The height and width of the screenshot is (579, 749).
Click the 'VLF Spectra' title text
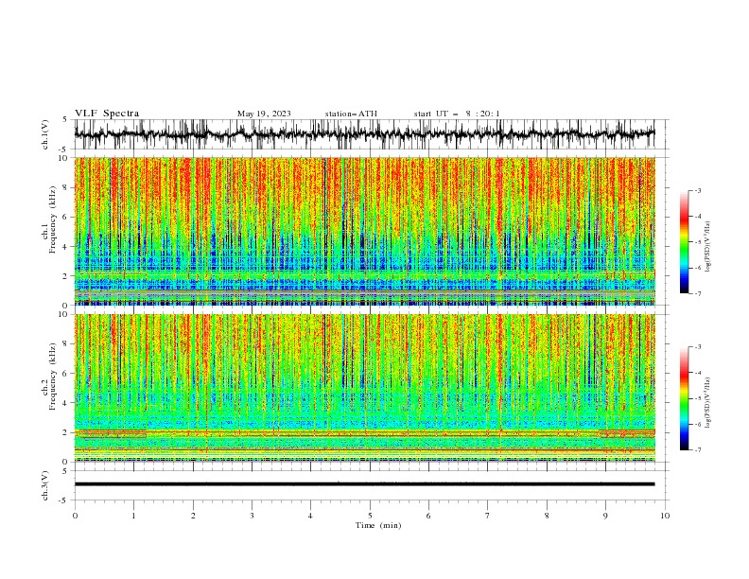[x=107, y=114]
